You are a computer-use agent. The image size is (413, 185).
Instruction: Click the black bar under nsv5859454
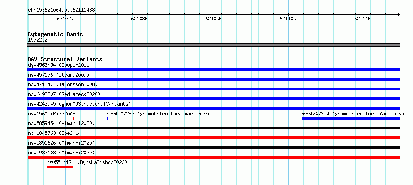pyautogui.click(x=213, y=128)
